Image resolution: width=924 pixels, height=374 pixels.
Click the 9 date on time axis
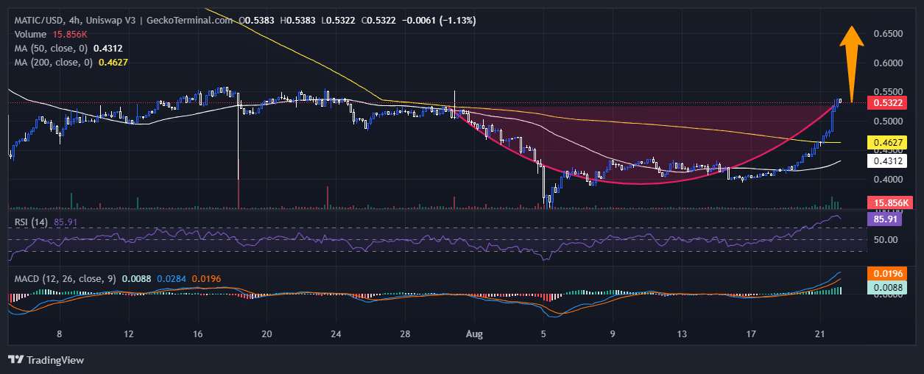click(x=613, y=334)
